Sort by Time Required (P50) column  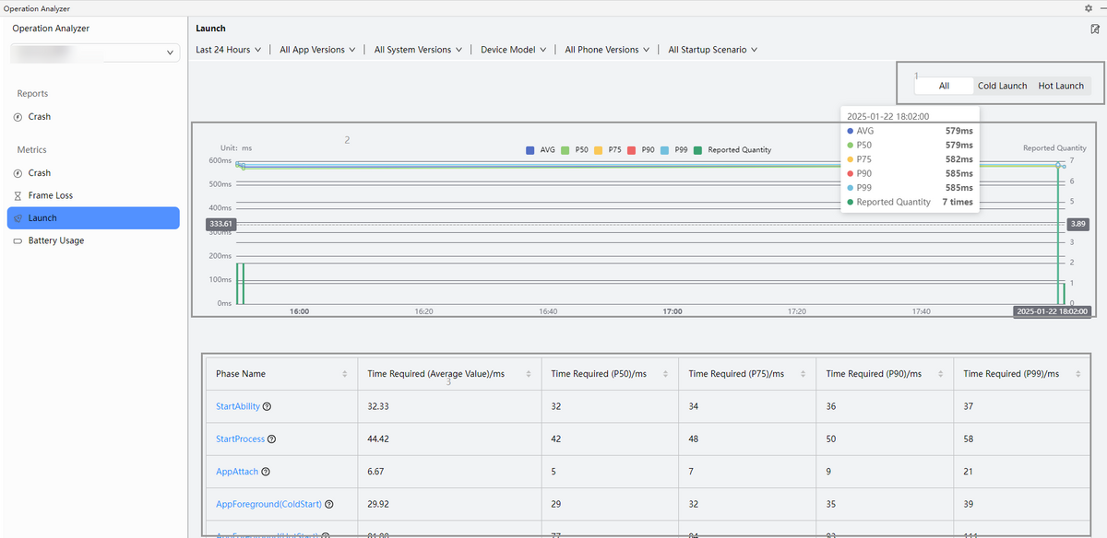pos(666,374)
